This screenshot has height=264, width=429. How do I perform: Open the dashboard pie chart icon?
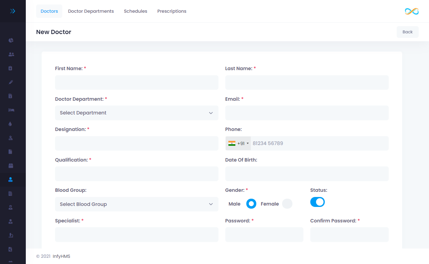[x=11, y=40]
